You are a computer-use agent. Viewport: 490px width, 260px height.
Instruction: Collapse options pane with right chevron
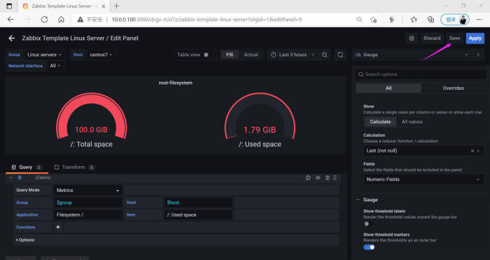(x=478, y=55)
